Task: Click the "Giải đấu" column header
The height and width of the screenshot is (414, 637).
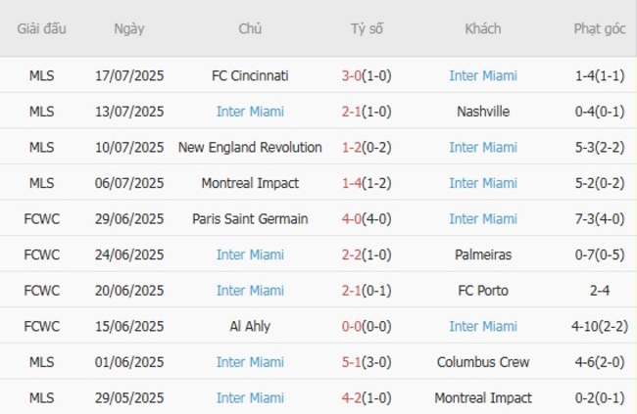Action: [x=41, y=28]
